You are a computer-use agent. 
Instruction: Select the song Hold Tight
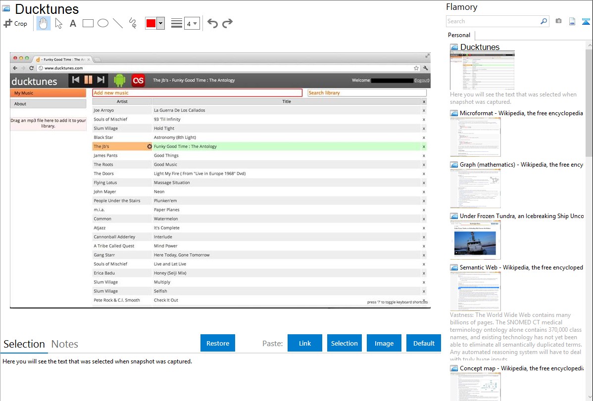coord(164,129)
